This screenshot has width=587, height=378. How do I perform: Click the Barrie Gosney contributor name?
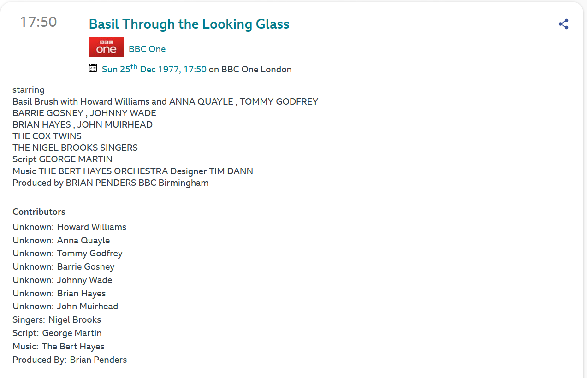click(x=86, y=267)
